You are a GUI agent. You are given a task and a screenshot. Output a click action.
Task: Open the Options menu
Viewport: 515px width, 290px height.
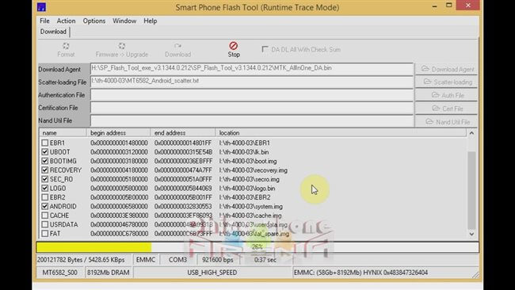click(94, 21)
